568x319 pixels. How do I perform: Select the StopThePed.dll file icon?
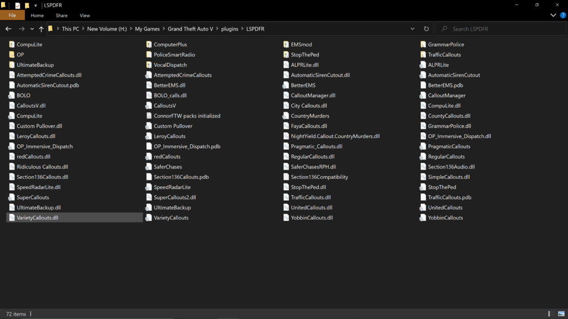(286, 187)
